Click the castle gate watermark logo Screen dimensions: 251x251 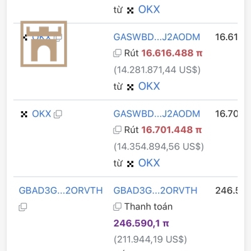tap(44, 44)
